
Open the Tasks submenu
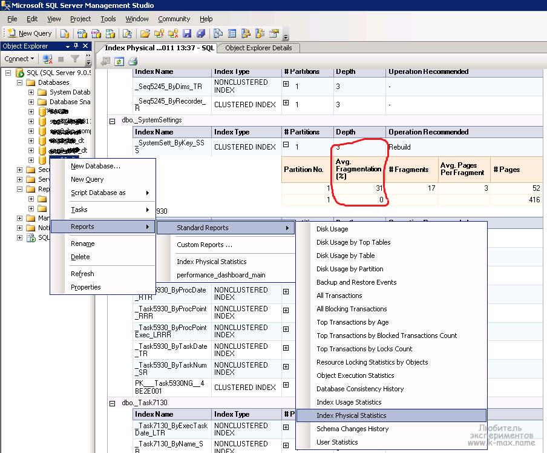(x=103, y=210)
